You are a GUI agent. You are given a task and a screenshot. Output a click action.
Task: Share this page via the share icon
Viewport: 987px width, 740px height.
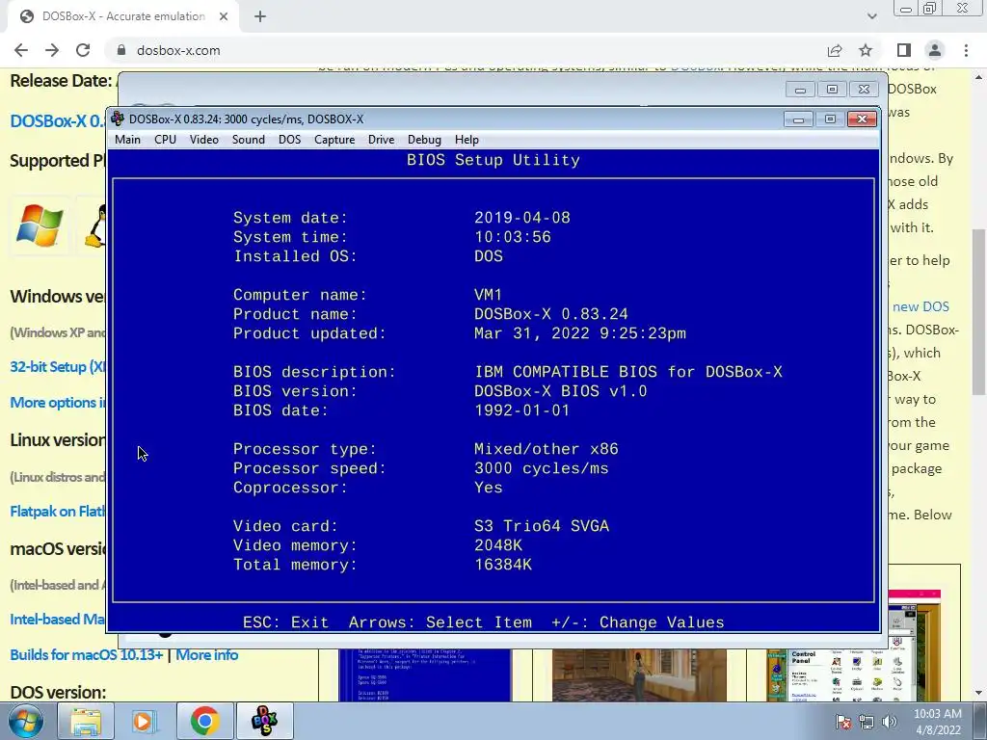click(835, 50)
